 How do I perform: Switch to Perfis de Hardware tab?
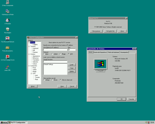click(113, 52)
